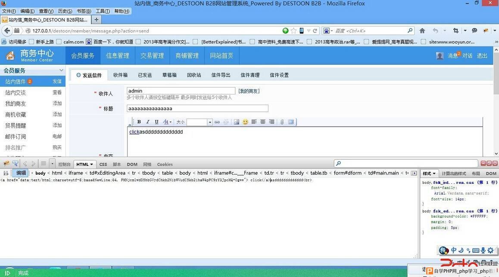This screenshot has width=499, height=277.
Task: Click Firebug's command line lines icon
Action: (44, 164)
